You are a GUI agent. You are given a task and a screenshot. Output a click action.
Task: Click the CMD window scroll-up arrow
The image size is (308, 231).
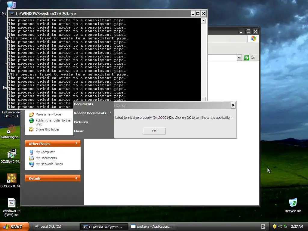(203, 21)
